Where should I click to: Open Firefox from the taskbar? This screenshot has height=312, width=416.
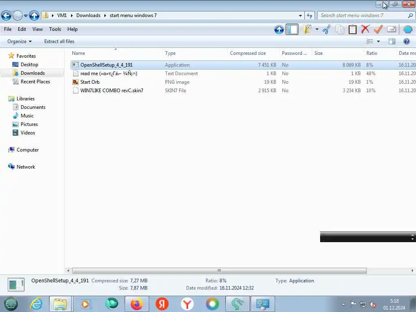(136, 304)
